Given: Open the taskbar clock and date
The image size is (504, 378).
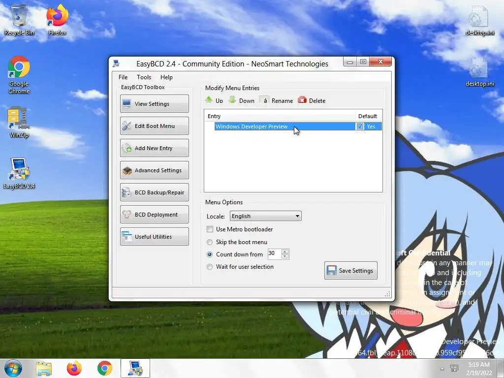Looking at the screenshot, I should [x=479, y=369].
